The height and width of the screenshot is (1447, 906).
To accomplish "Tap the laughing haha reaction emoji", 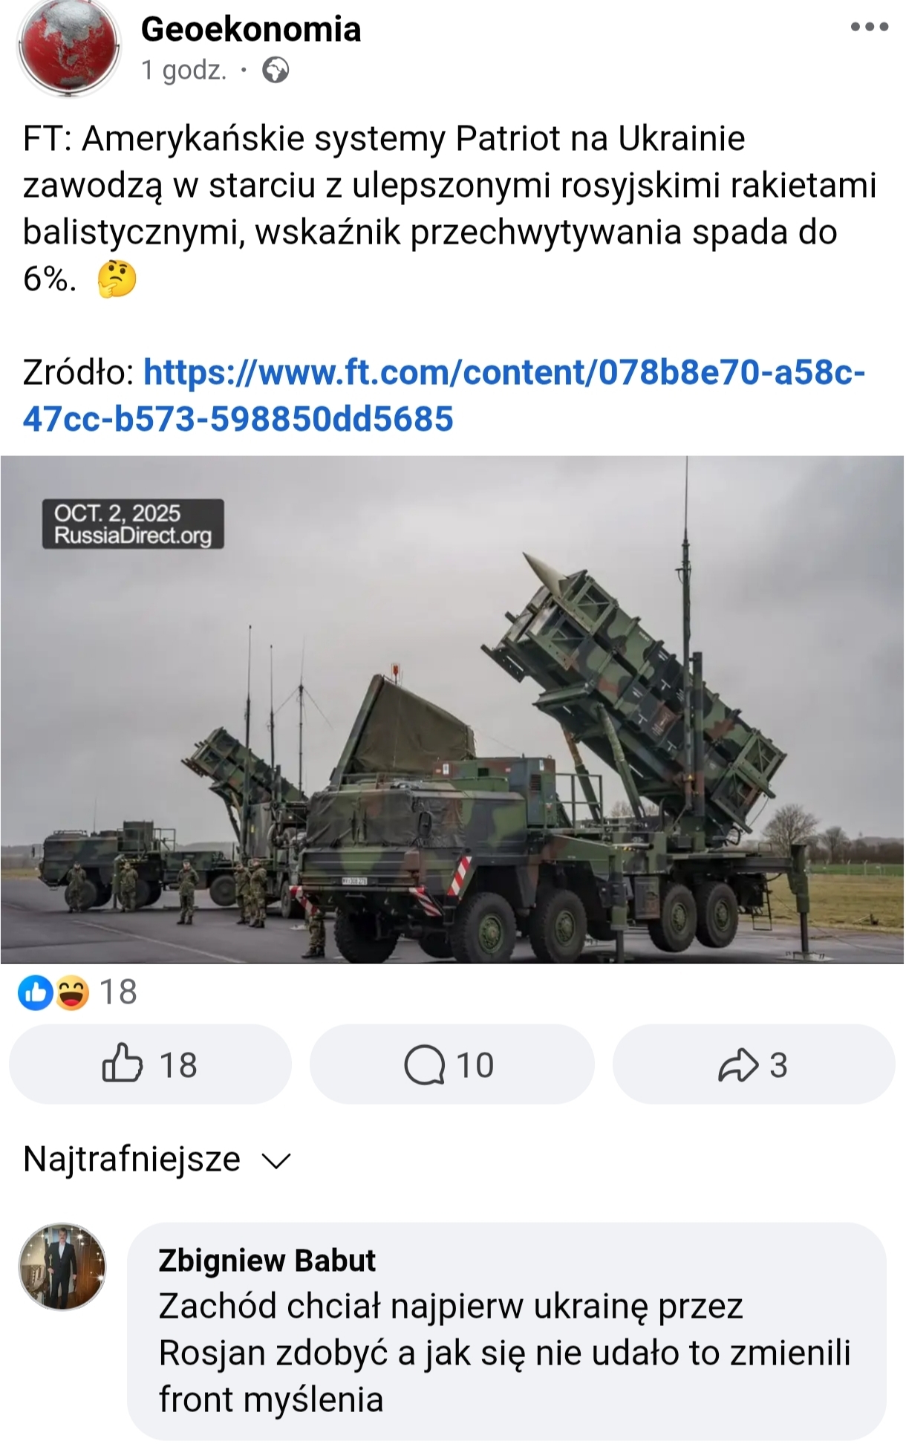I will point(72,992).
